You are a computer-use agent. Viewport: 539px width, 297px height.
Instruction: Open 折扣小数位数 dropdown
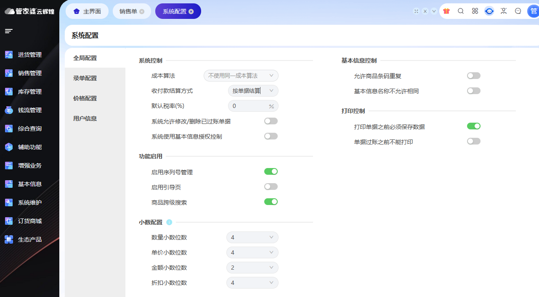point(252,283)
